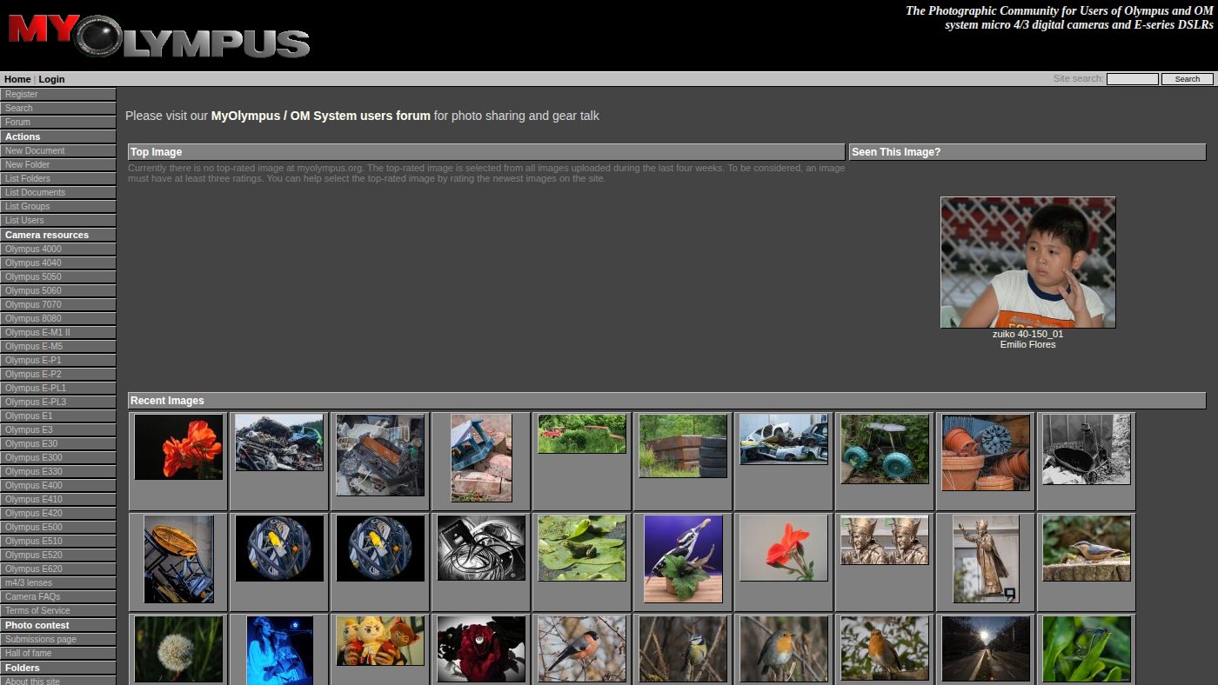Open List Users in the sidebar
The height and width of the screenshot is (685, 1218).
coord(58,220)
